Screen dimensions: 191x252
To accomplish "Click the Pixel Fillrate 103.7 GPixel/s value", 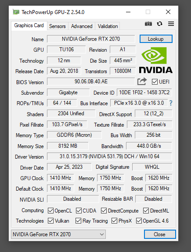I will tap(67, 124).
